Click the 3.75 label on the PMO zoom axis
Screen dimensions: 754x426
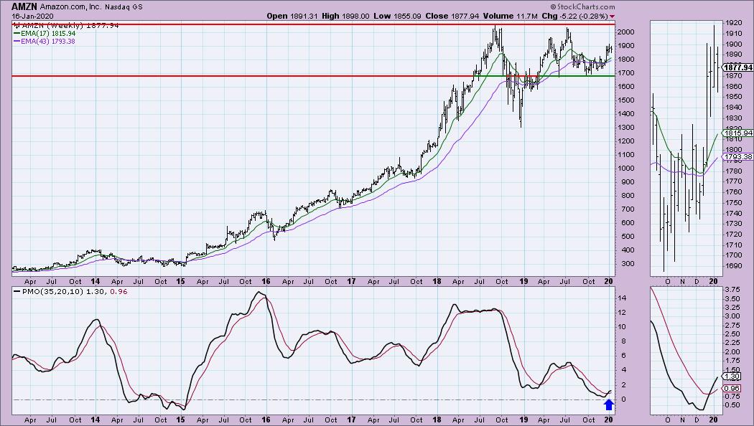(x=732, y=290)
